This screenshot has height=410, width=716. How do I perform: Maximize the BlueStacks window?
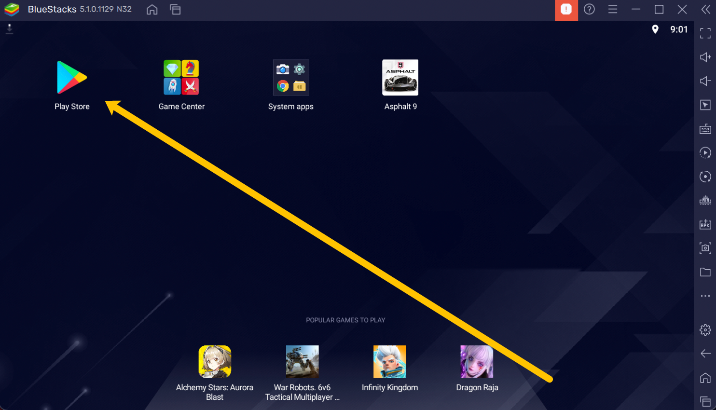[659, 9]
